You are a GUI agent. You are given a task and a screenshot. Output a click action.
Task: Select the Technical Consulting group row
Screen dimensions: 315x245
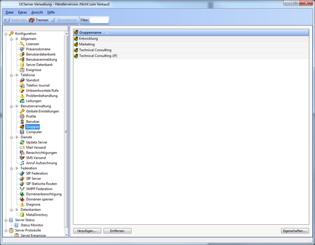[191, 50]
